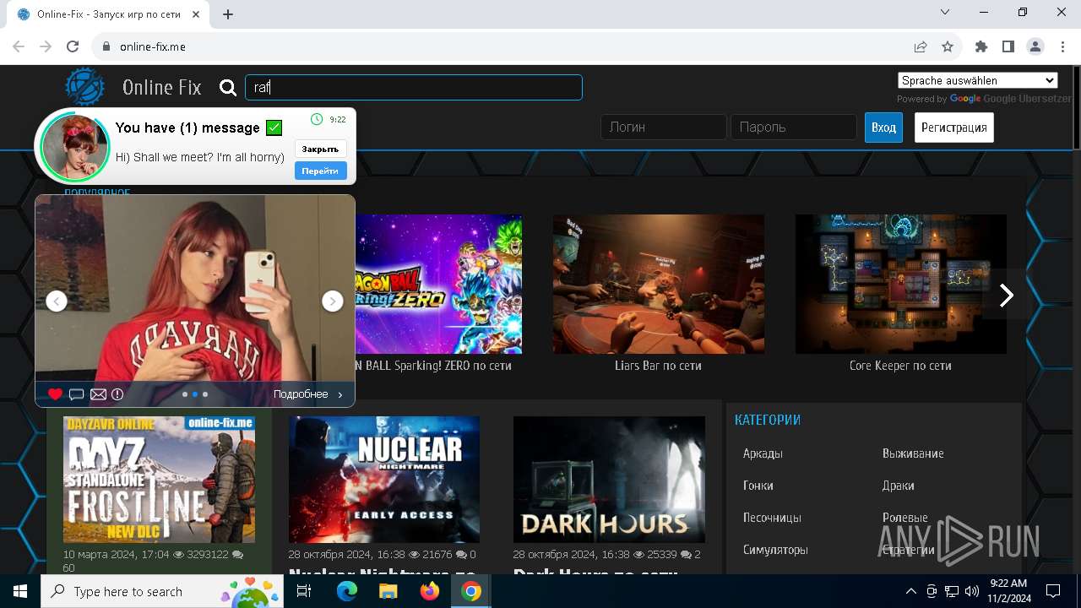Click the Пароль input field
The height and width of the screenshot is (608, 1081).
pyautogui.click(x=794, y=128)
